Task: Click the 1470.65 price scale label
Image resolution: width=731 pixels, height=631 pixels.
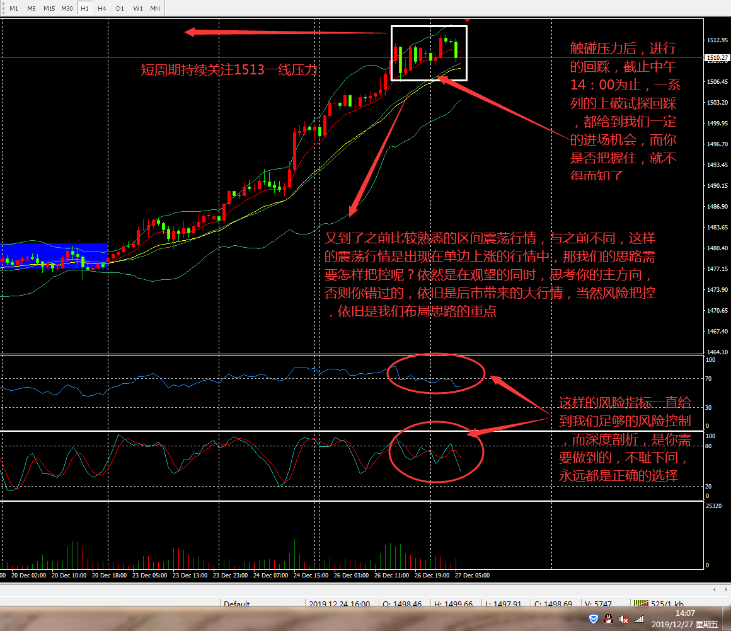Action: point(717,310)
